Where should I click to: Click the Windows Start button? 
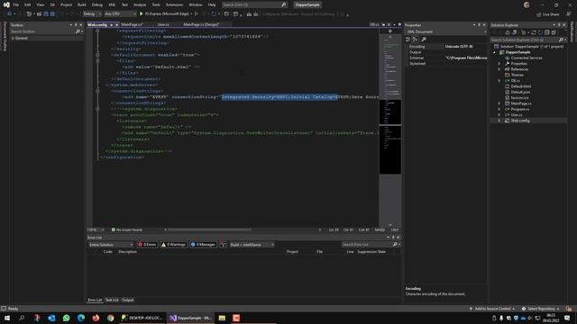tap(7, 318)
